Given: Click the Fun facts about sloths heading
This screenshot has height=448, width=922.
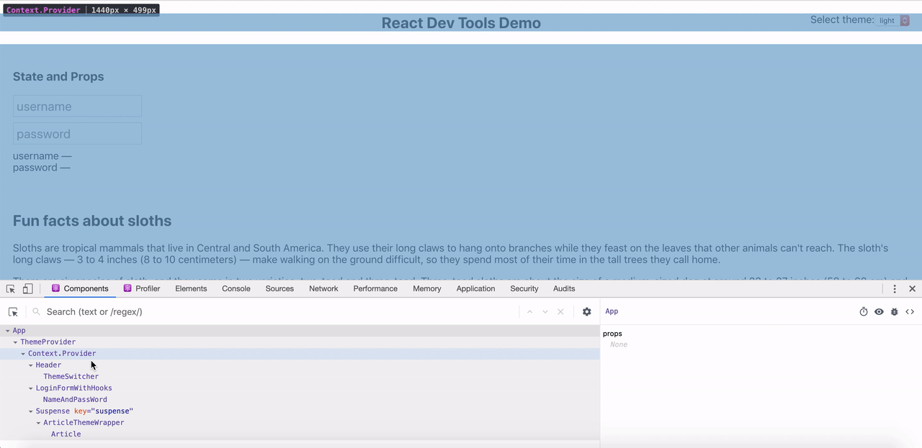Looking at the screenshot, I should coord(92,221).
